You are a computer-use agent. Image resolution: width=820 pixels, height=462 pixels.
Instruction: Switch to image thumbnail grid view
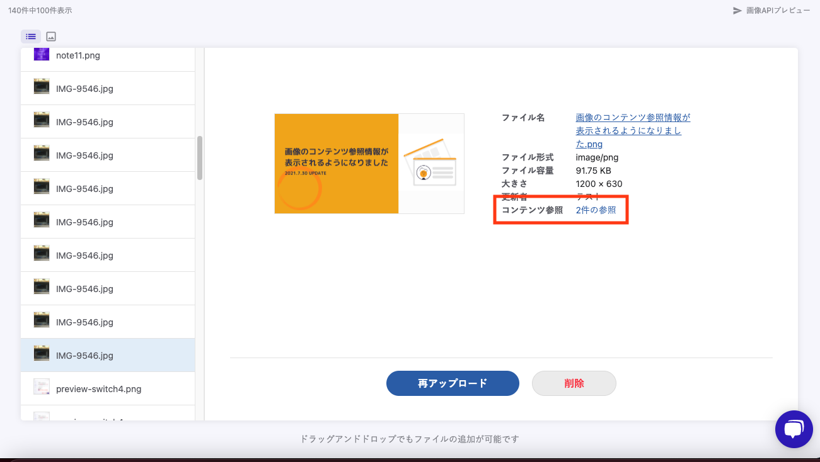pyautogui.click(x=51, y=37)
